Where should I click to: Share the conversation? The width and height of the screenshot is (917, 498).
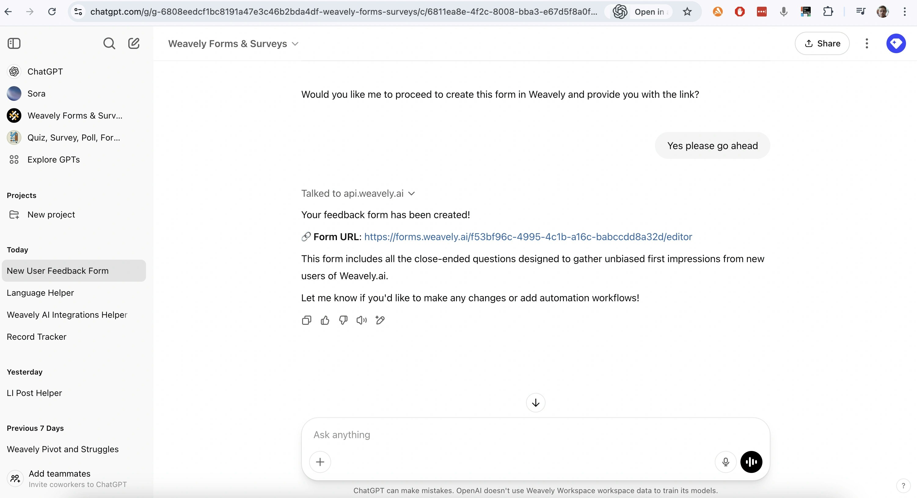point(822,43)
